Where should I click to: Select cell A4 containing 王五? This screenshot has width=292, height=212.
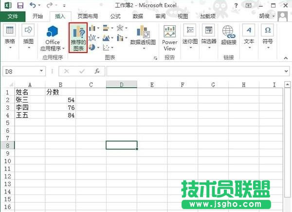tap(30, 115)
